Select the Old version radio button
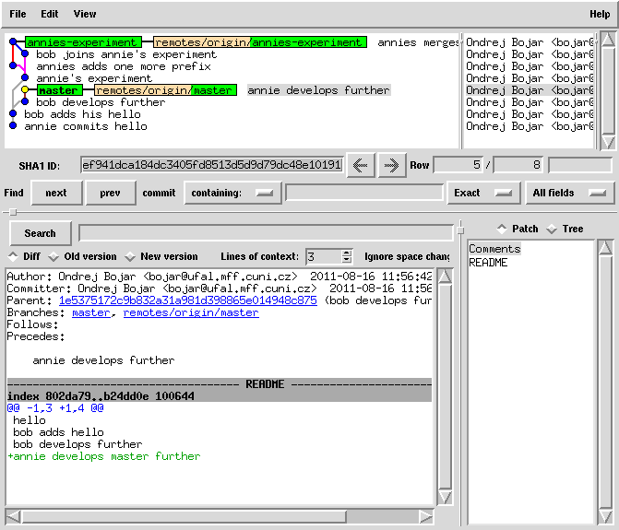This screenshot has height=530, width=619. pyautogui.click(x=54, y=256)
